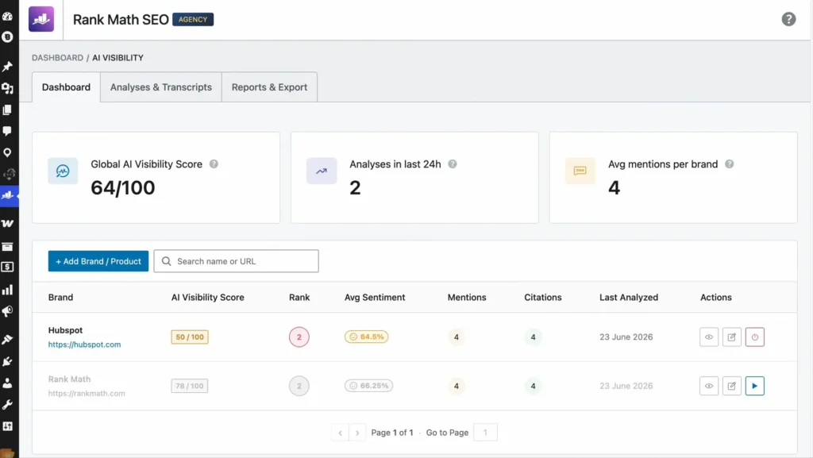Open the Users person icon
Image resolution: width=813 pixels, height=458 pixels.
point(7,383)
